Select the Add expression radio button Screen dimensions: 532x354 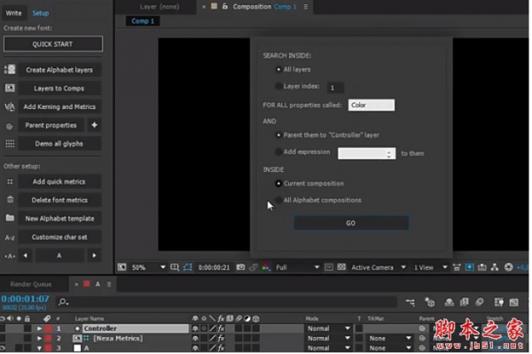[278, 152]
